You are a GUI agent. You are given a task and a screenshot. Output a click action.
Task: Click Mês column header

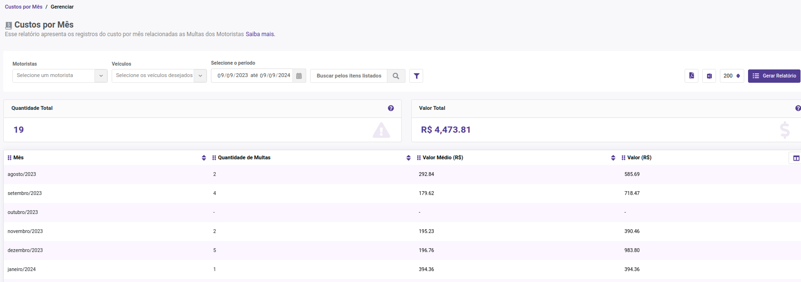[x=19, y=158]
